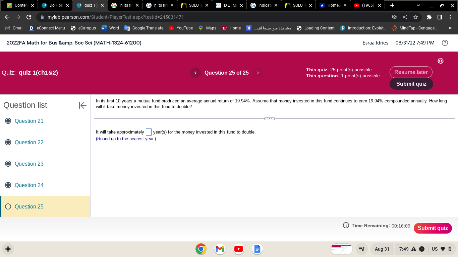
Task: Click the course title '2022FA Math for Bus & Soc Sci'
Action: point(74,43)
